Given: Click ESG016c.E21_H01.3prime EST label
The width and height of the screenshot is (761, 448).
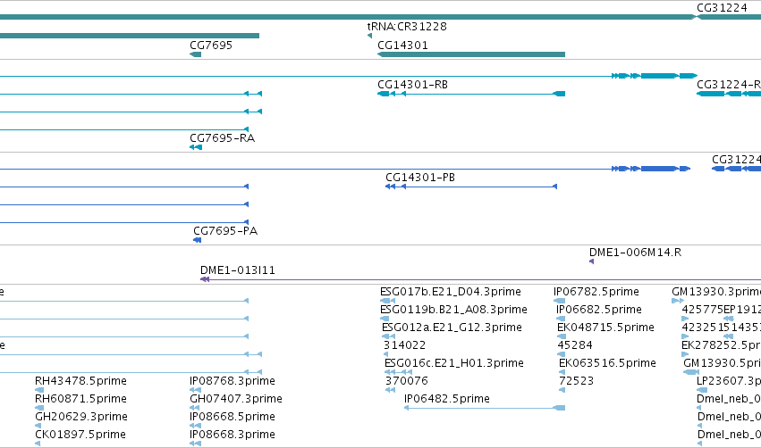Looking at the screenshot, I should point(453,363).
